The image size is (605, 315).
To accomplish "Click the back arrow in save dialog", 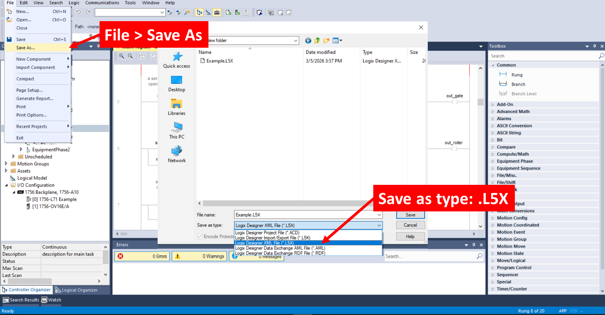I will 308,40.
